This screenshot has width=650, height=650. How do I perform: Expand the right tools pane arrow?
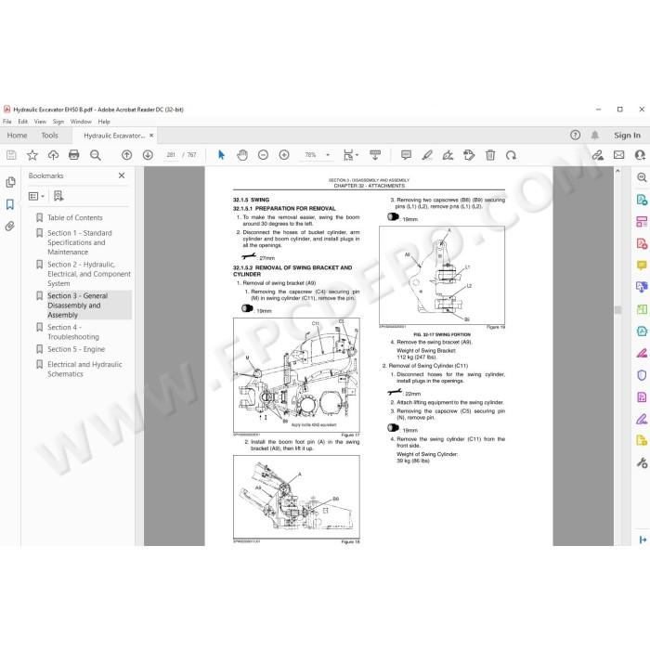643,539
